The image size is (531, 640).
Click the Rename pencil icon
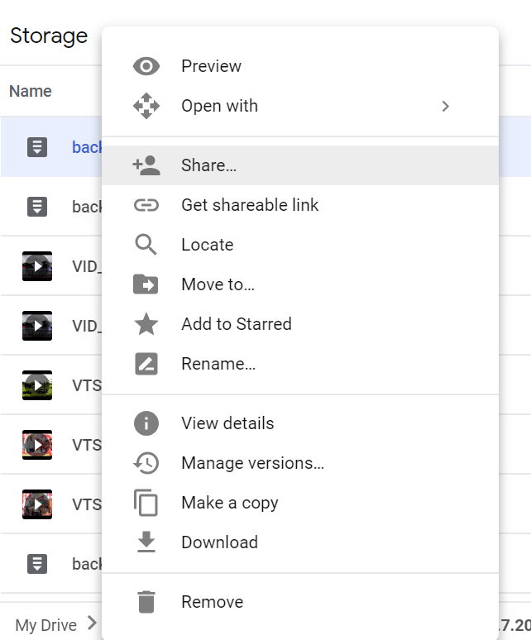tap(146, 364)
